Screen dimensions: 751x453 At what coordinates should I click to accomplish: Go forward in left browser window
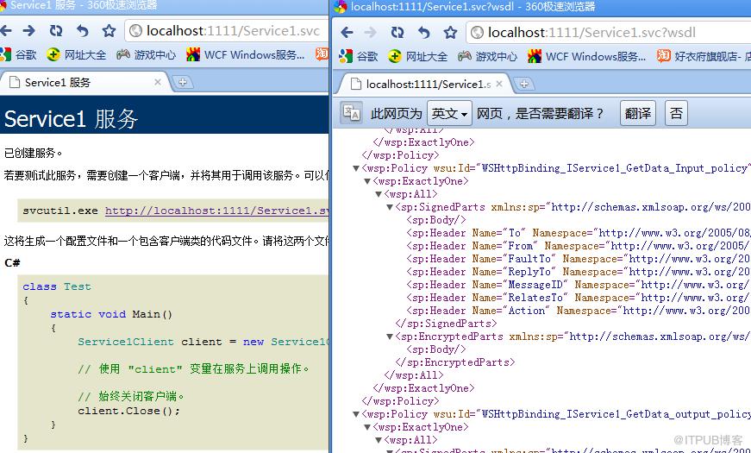coord(29,31)
